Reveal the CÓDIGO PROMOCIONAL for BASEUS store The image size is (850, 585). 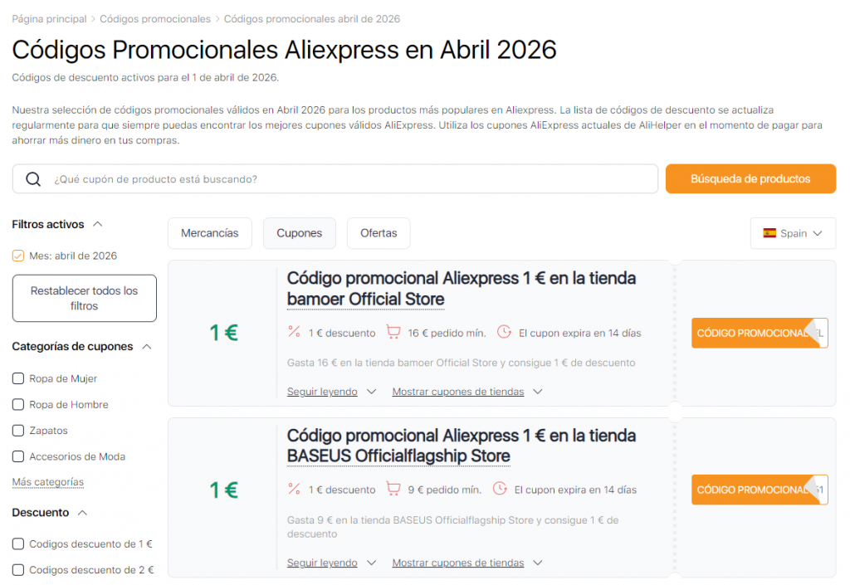coord(760,490)
